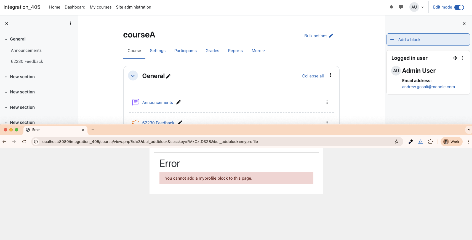
Task: Open the tab search dropdown arrow
Action: pos(469,130)
